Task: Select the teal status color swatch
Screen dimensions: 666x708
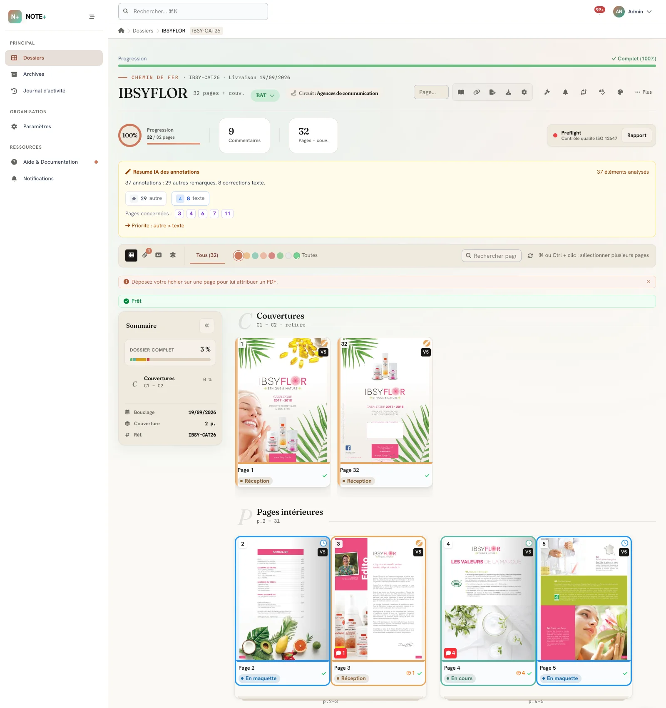Action: (x=255, y=256)
